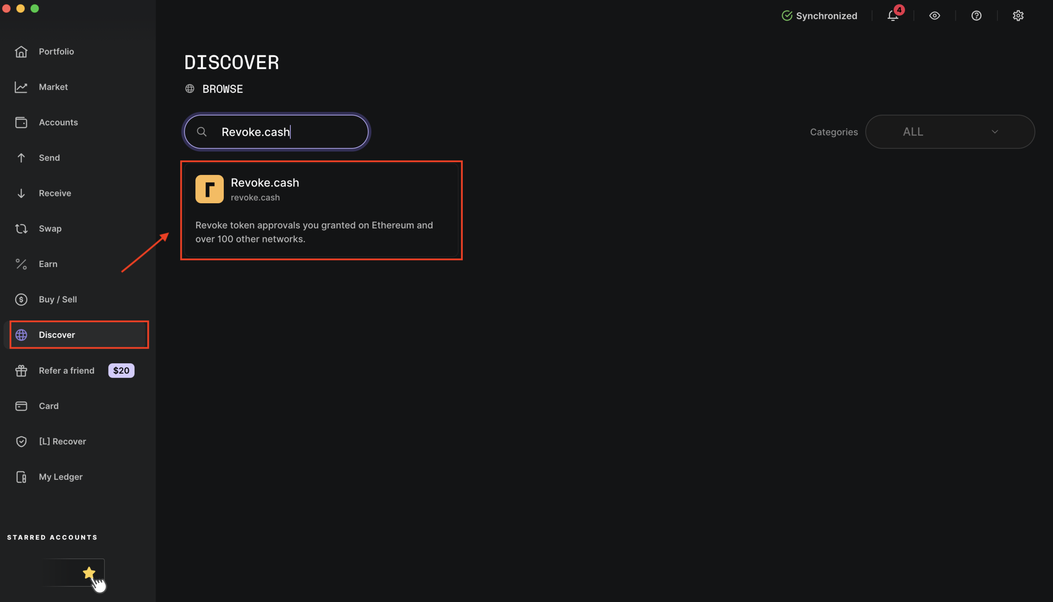Toggle discreet mode eye icon
The height and width of the screenshot is (602, 1053).
[x=935, y=16]
